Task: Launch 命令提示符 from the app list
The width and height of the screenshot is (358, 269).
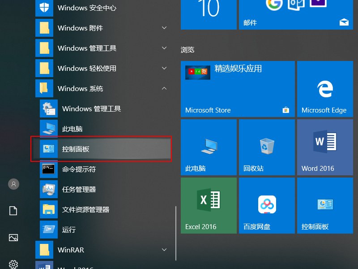Action: click(x=101, y=169)
